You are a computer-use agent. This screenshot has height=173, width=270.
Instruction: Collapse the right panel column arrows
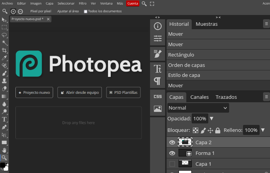pos(218,17)
